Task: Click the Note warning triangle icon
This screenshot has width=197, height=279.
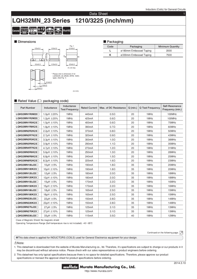Action: pyautogui.click(x=15, y=243)
